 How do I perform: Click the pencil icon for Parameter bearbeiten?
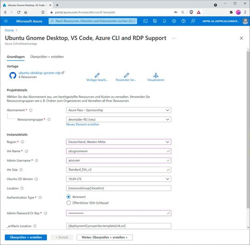coord(126,75)
